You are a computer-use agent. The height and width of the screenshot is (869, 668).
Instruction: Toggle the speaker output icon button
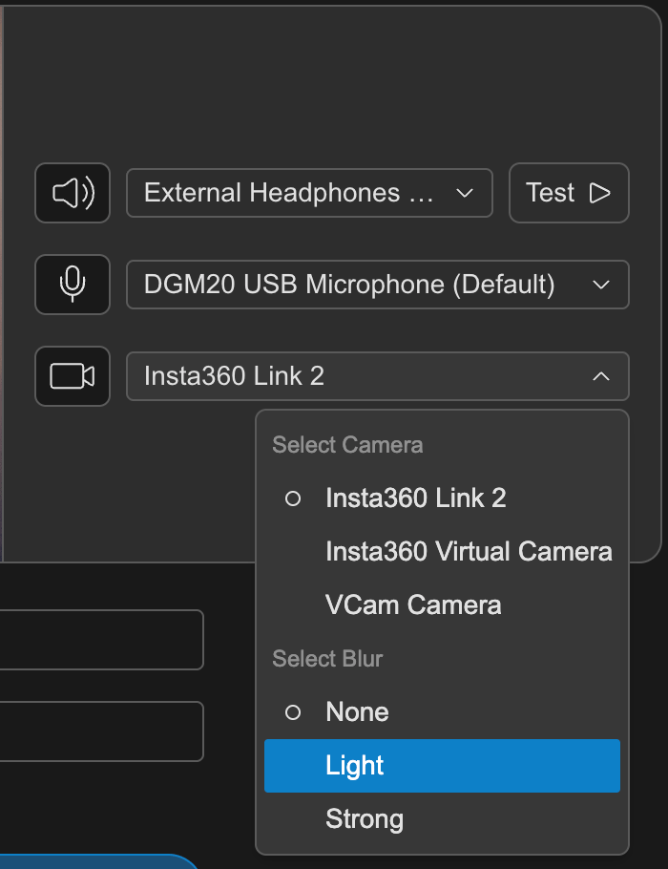point(73,193)
